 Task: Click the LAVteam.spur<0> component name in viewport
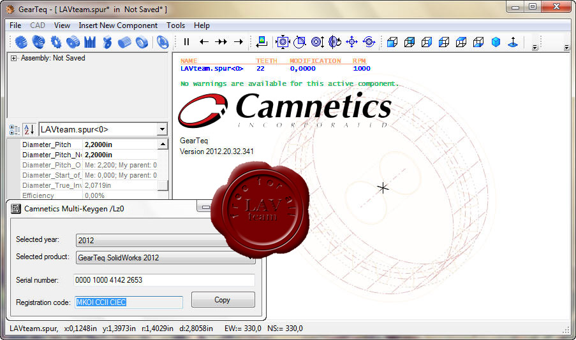coord(212,69)
